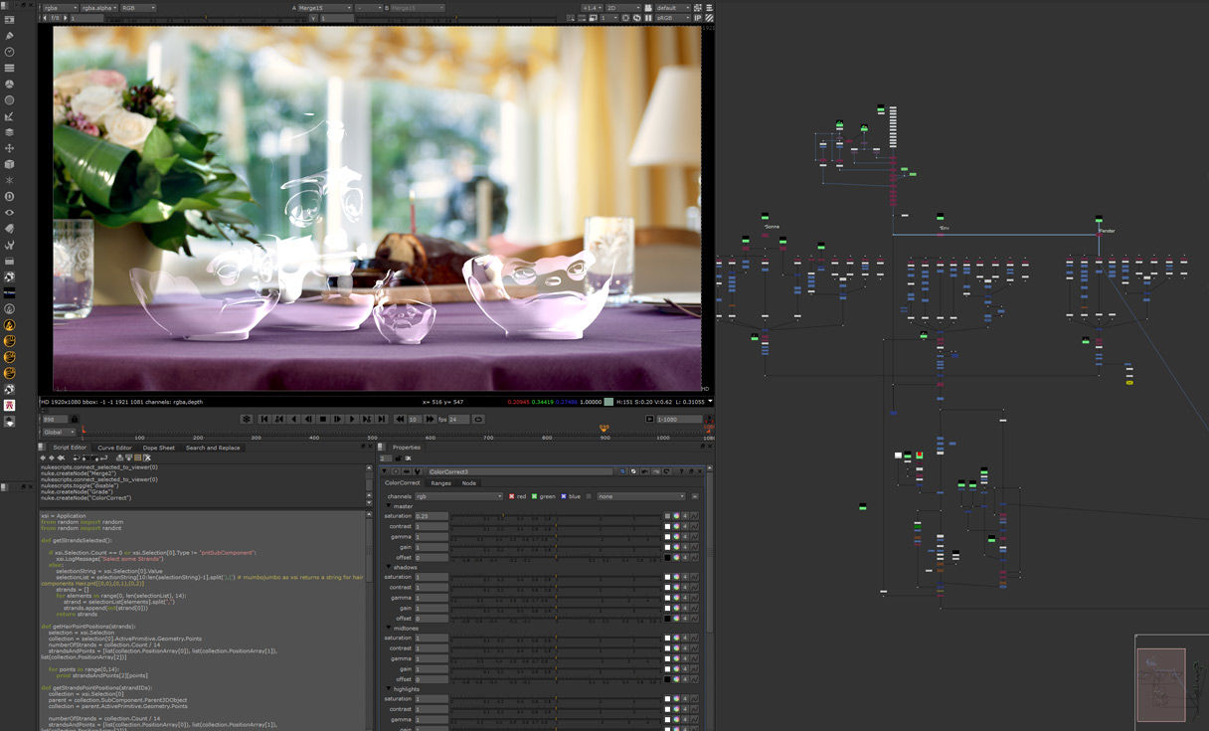
Task: Collapse the master section
Action: click(x=389, y=506)
